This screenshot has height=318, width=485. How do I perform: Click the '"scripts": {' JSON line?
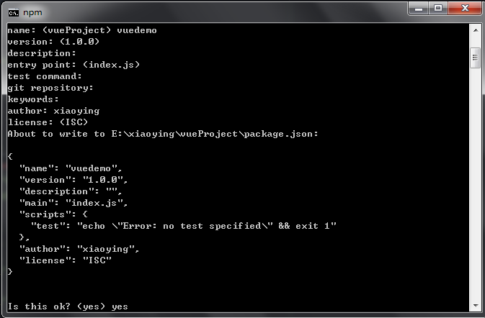pyautogui.click(x=53, y=214)
